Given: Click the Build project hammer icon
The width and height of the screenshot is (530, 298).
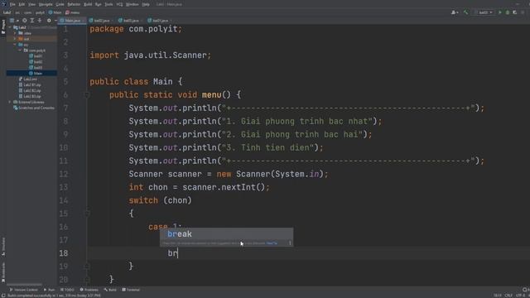Looking at the screenshot, I should (465, 12).
